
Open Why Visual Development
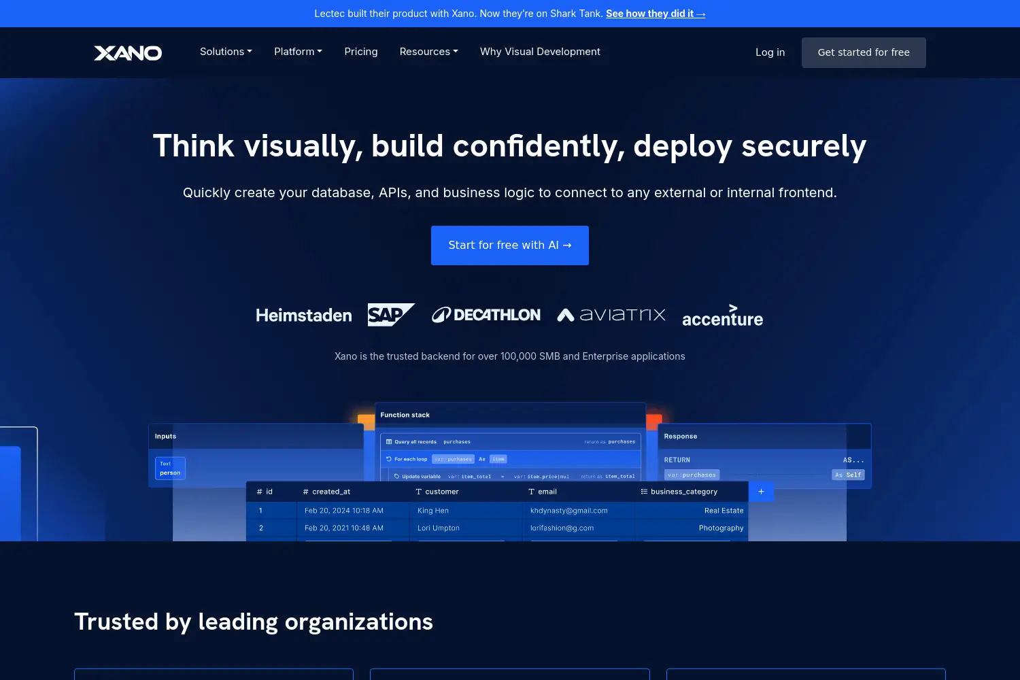540,52
